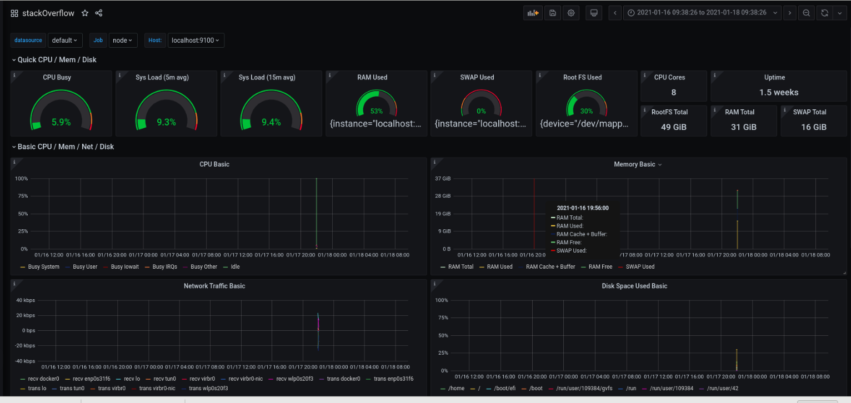Click info icon on Memory Basic panel
Viewport: 851px width, 403px height.
tap(434, 162)
